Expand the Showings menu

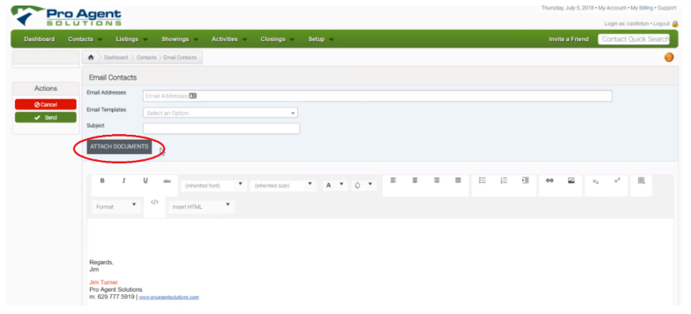(x=179, y=39)
